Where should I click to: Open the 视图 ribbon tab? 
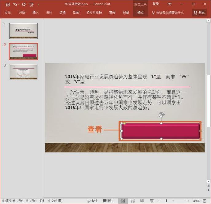(126, 13)
